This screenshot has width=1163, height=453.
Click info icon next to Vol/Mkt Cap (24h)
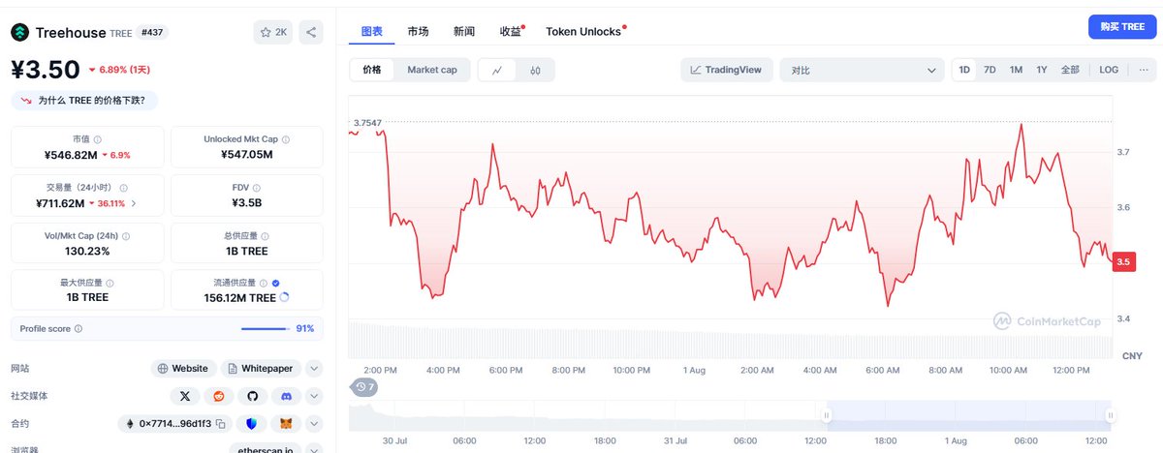click(x=127, y=235)
